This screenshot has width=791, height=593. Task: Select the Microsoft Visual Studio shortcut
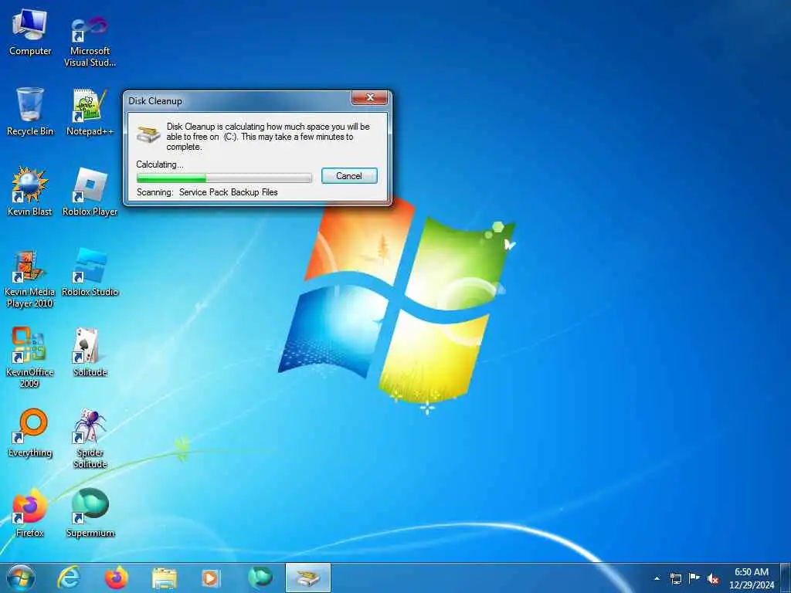tap(90, 40)
